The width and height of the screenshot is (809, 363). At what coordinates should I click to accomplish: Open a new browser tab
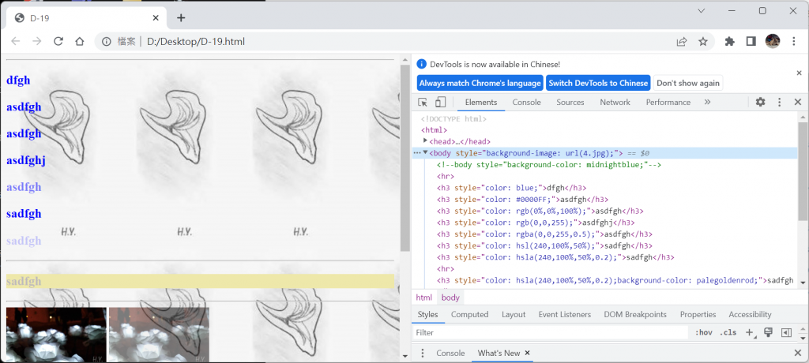coord(181,18)
